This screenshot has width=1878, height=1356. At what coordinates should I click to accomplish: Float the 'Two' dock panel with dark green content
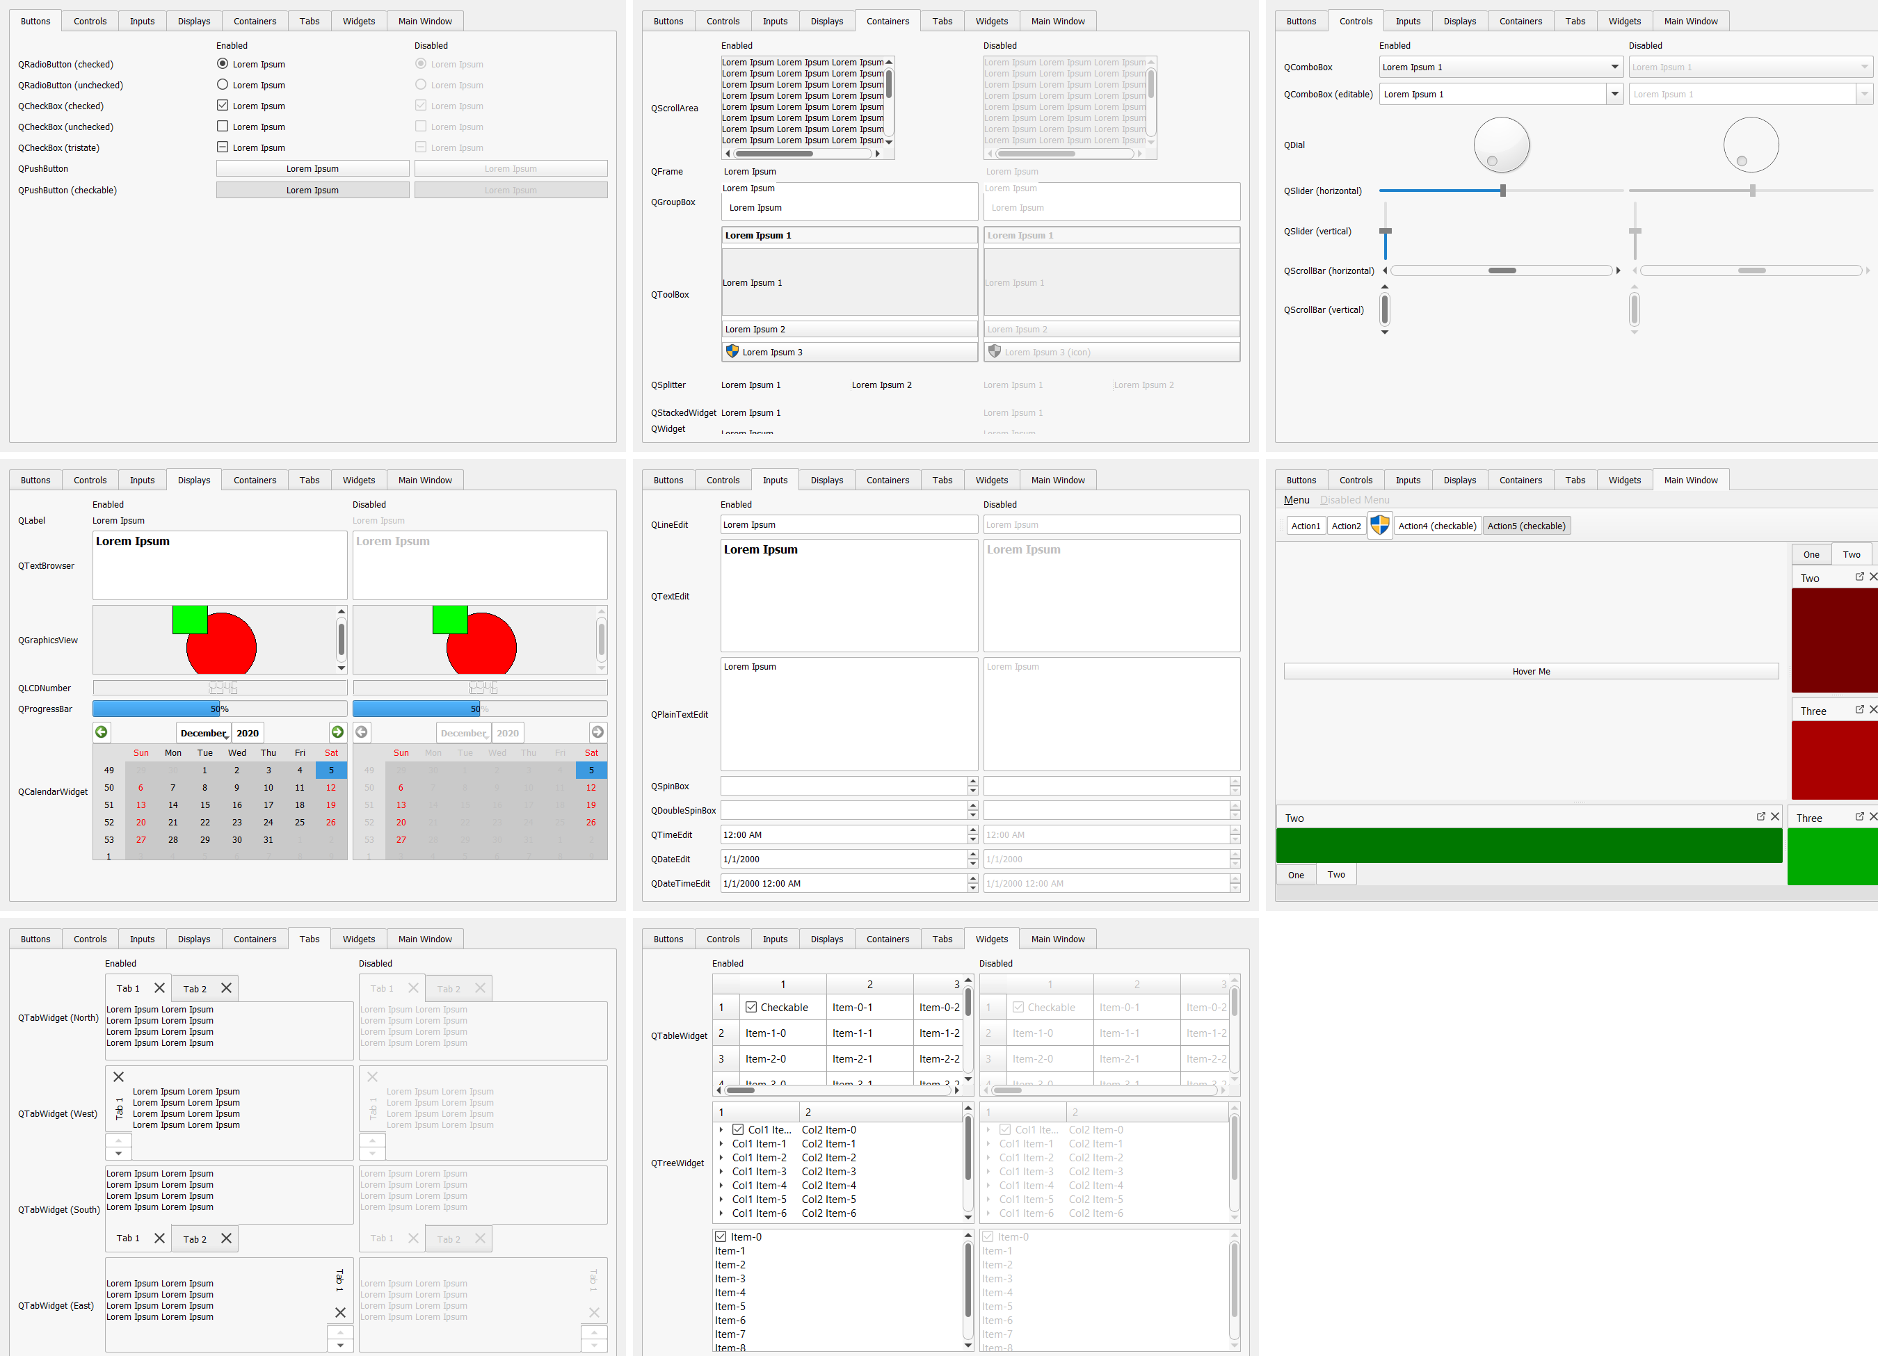[x=1760, y=816]
